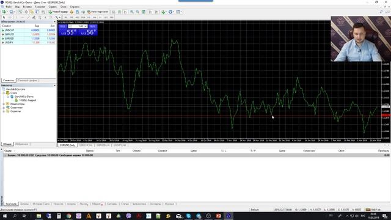Select the trendline drawing tool
This screenshot has width=391, height=220.
click(x=28, y=17)
